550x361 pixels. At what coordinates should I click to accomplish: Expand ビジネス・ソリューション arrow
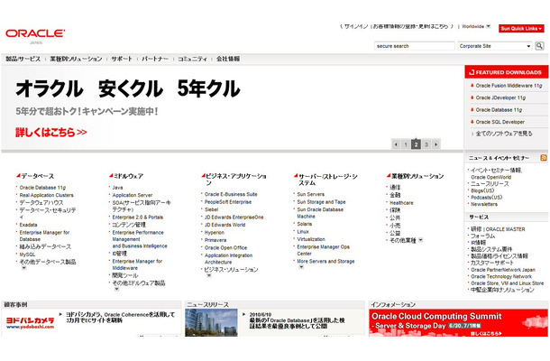209,275
